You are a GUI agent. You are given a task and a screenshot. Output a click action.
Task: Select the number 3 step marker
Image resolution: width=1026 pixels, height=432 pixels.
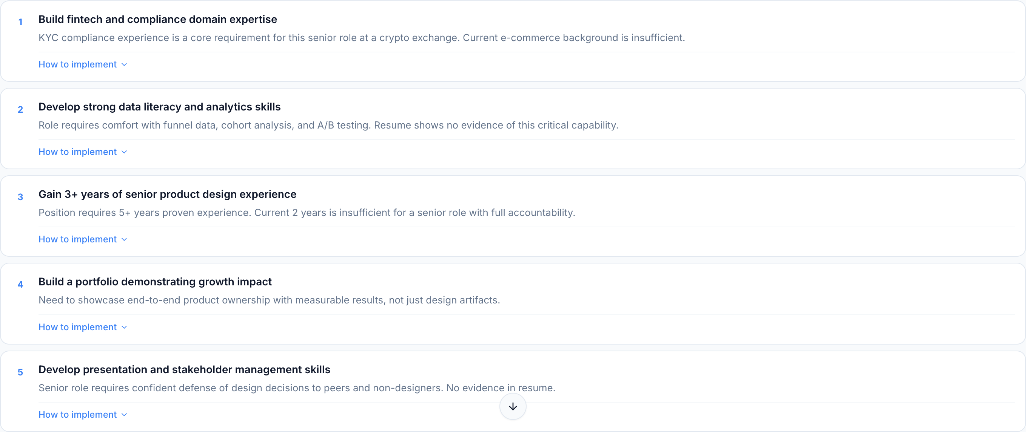pos(20,197)
